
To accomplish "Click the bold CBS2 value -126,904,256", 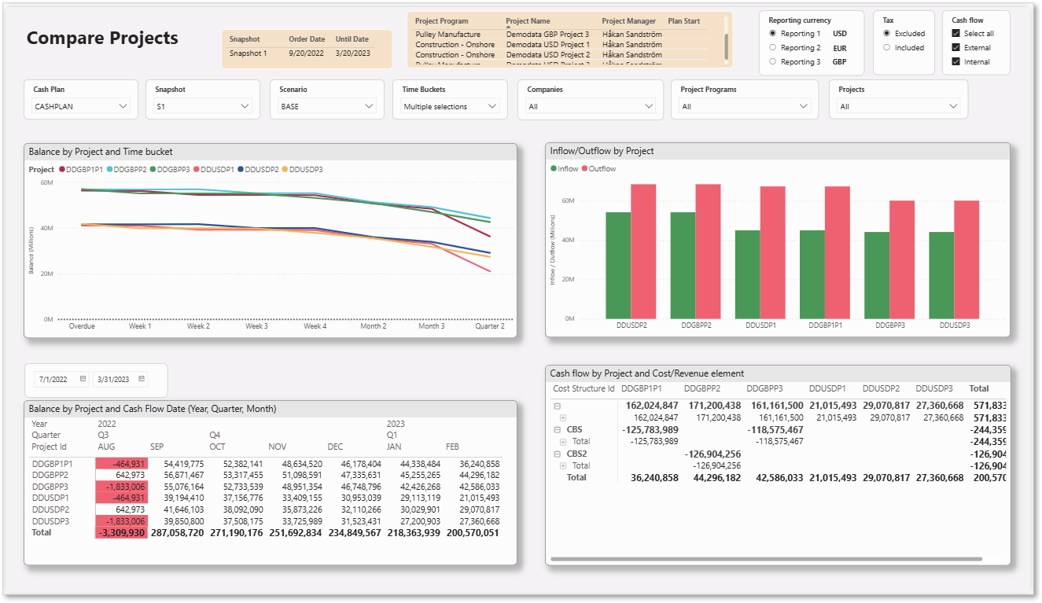I will (x=712, y=454).
